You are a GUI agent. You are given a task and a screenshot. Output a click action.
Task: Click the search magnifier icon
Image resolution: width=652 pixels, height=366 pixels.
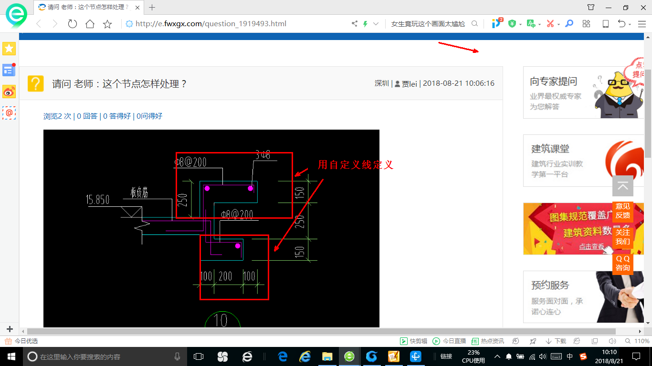coord(474,24)
